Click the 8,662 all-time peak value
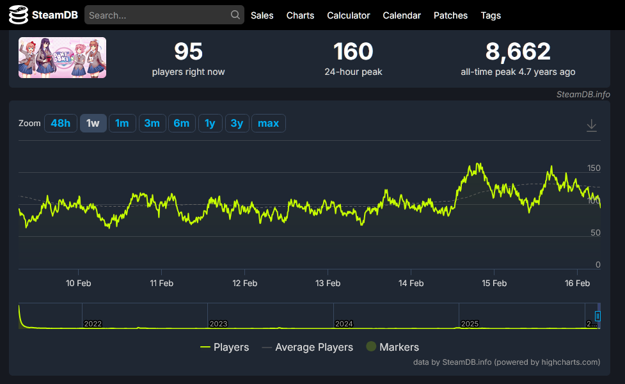This screenshot has width=625, height=384. pos(518,51)
